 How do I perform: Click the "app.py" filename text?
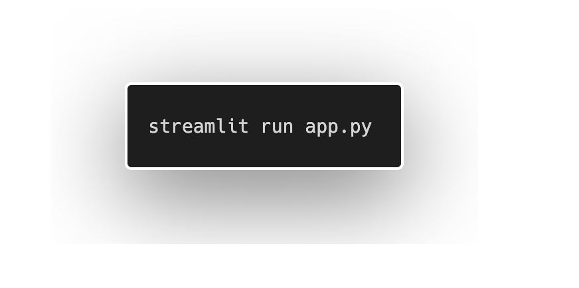pyautogui.click(x=339, y=128)
